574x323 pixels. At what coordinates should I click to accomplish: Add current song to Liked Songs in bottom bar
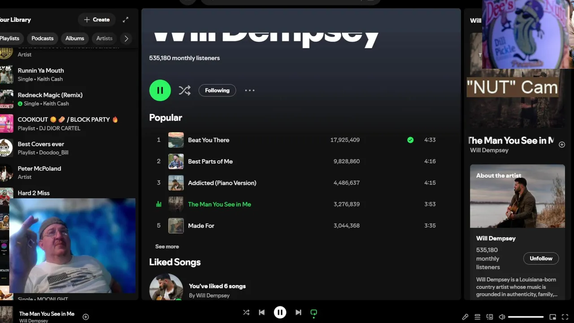[86, 317]
